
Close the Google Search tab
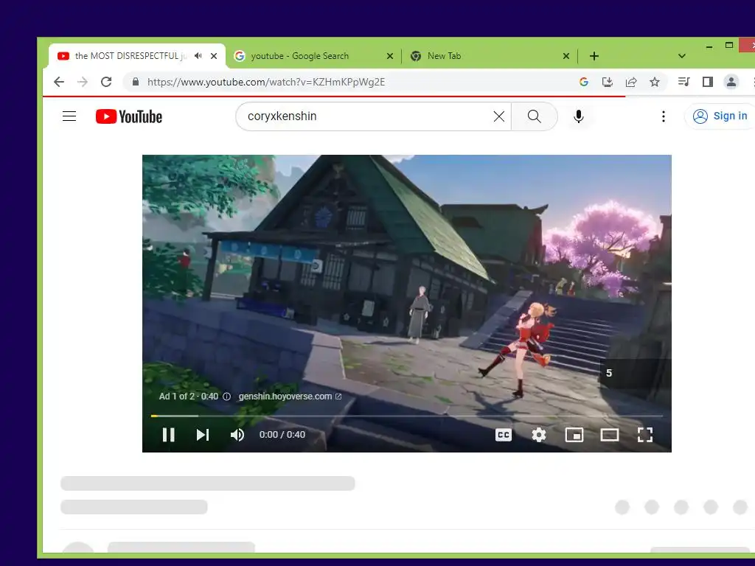click(390, 56)
